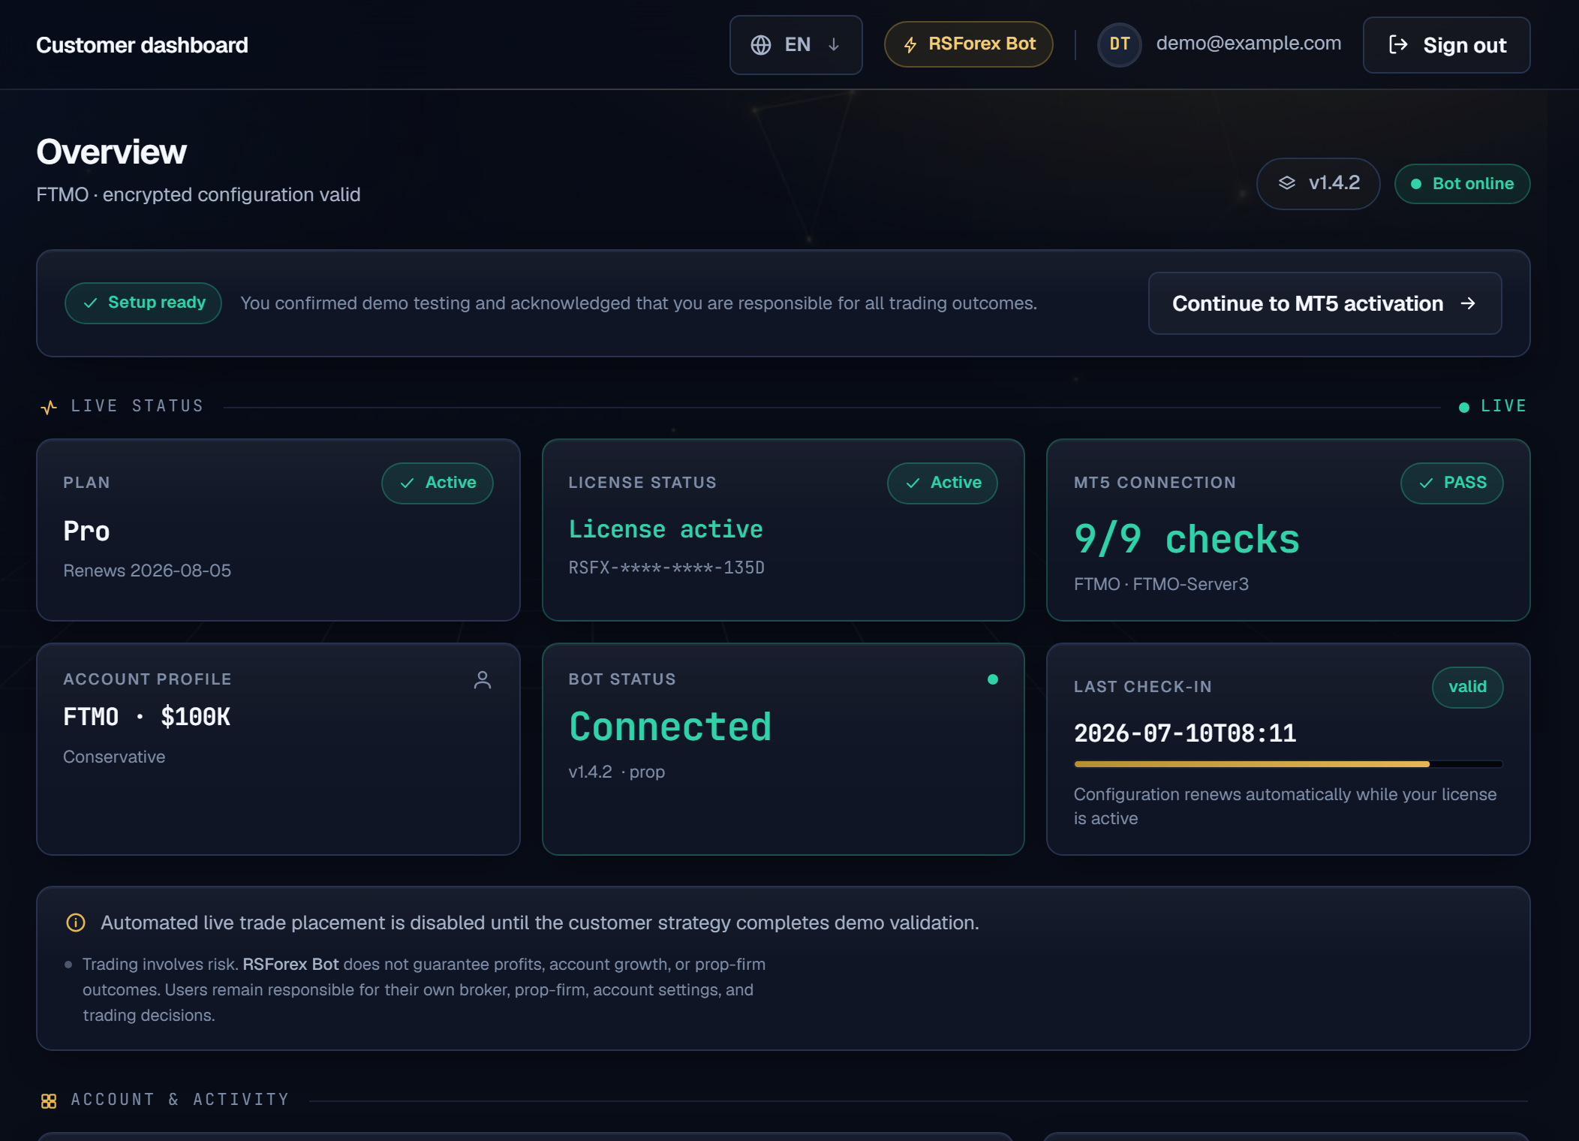The width and height of the screenshot is (1579, 1141).
Task: Open the DT user avatar
Action: [1119, 44]
